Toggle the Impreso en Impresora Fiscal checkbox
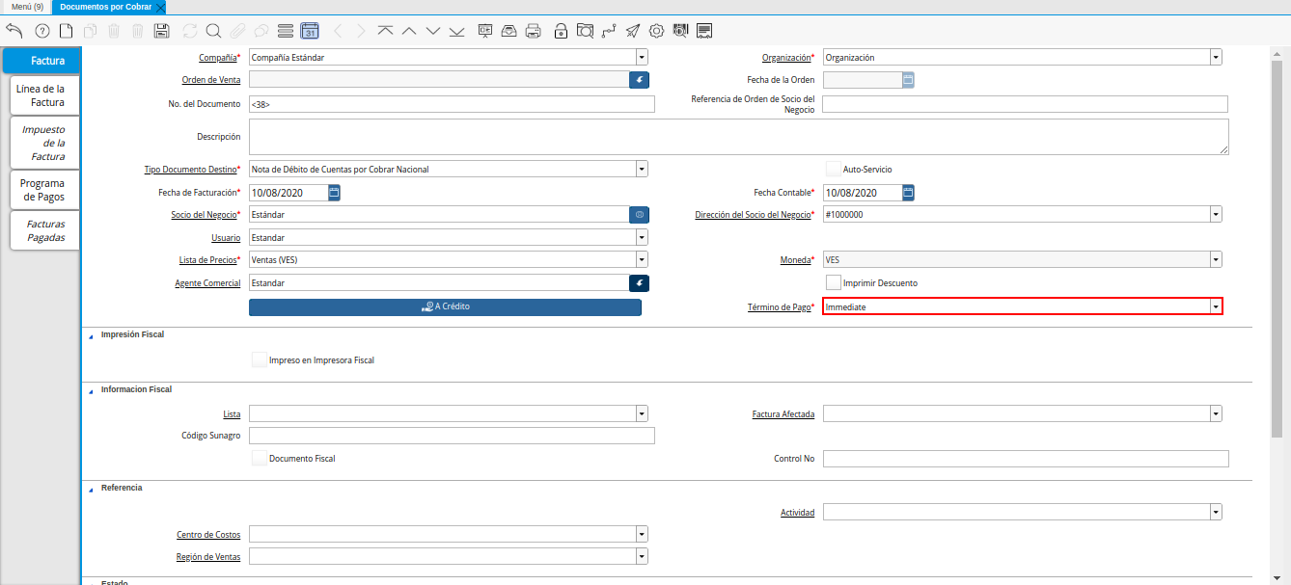The height and width of the screenshot is (585, 1291). 259,360
